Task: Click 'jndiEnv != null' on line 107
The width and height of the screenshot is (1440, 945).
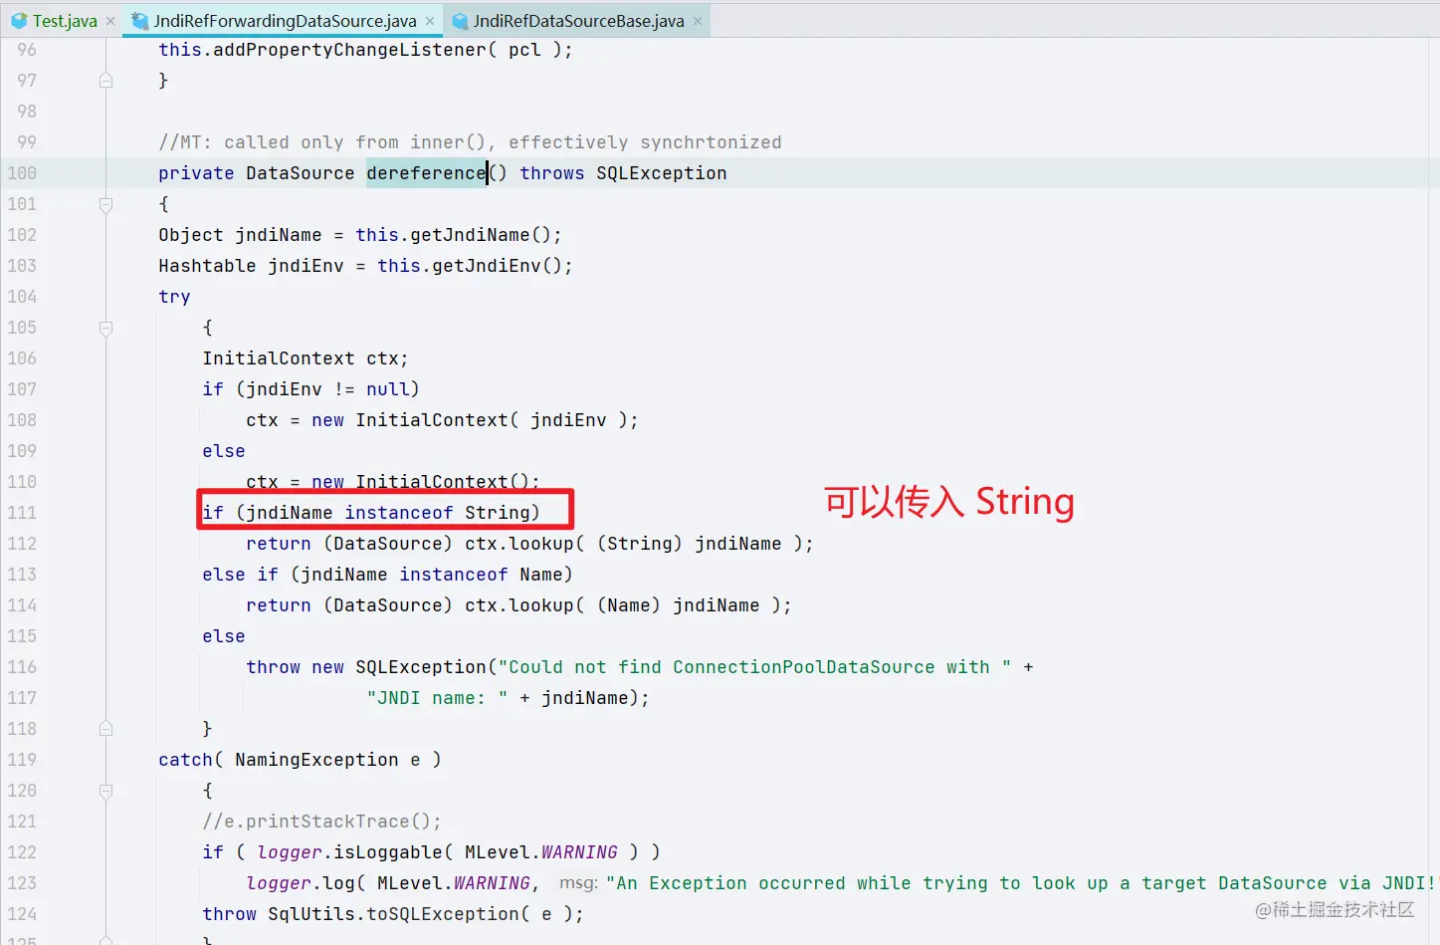Action: pyautogui.click(x=327, y=389)
